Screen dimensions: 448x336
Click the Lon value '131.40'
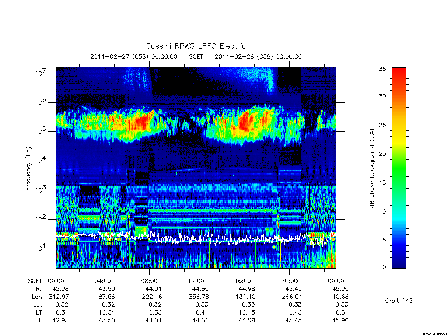pos(245,297)
